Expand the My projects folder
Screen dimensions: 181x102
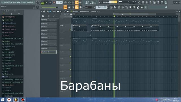point(8,74)
